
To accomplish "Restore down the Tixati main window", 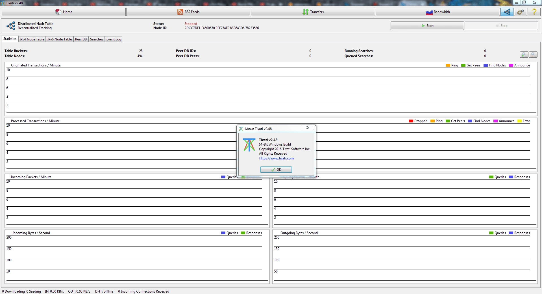I will click(524, 3).
